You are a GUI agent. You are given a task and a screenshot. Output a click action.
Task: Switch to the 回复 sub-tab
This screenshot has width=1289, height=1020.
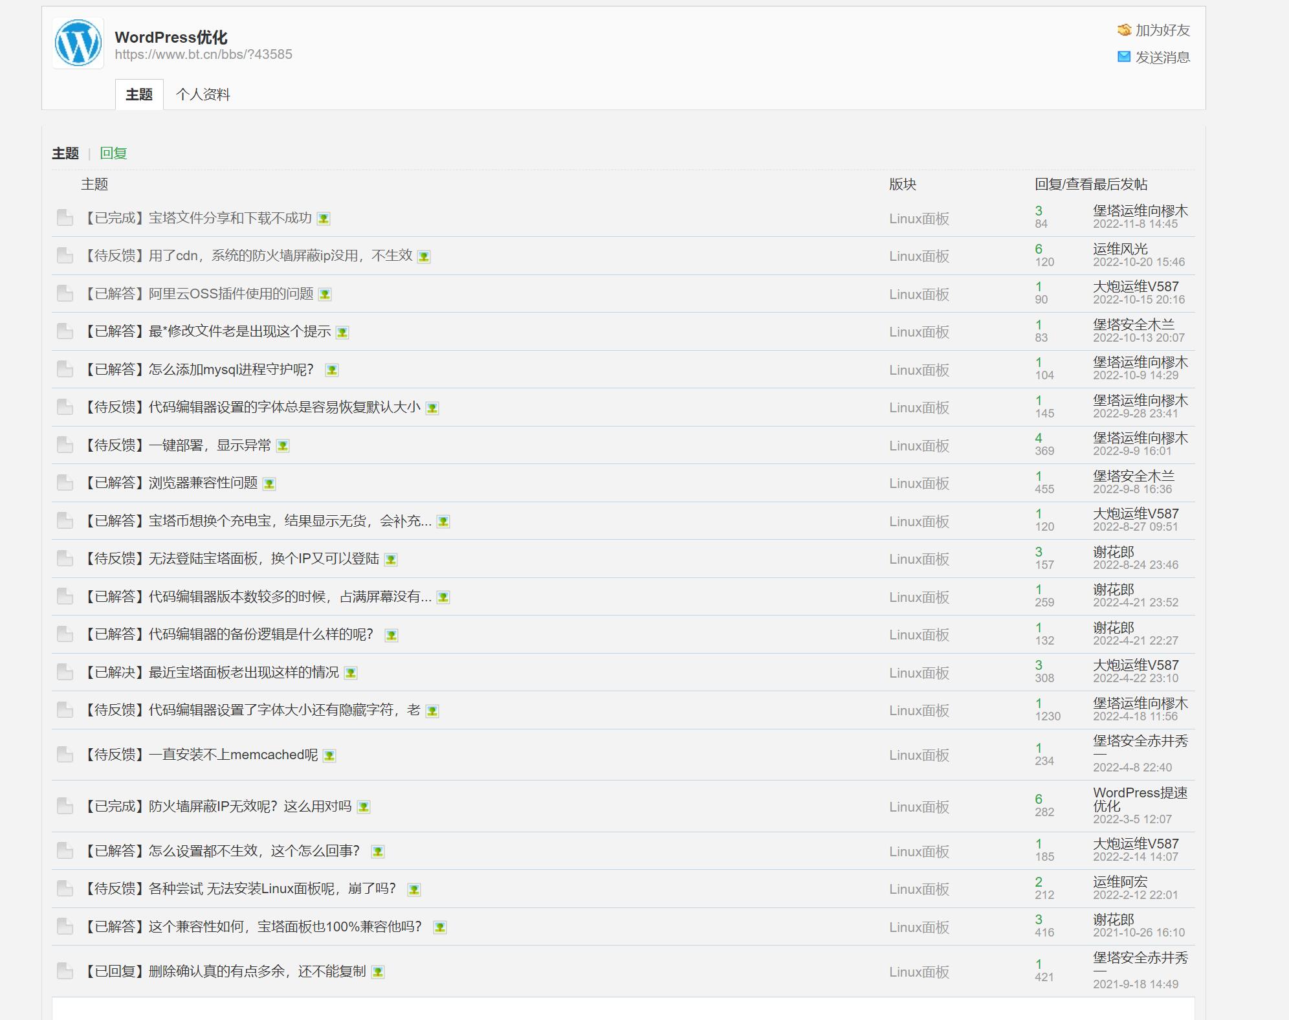click(113, 153)
